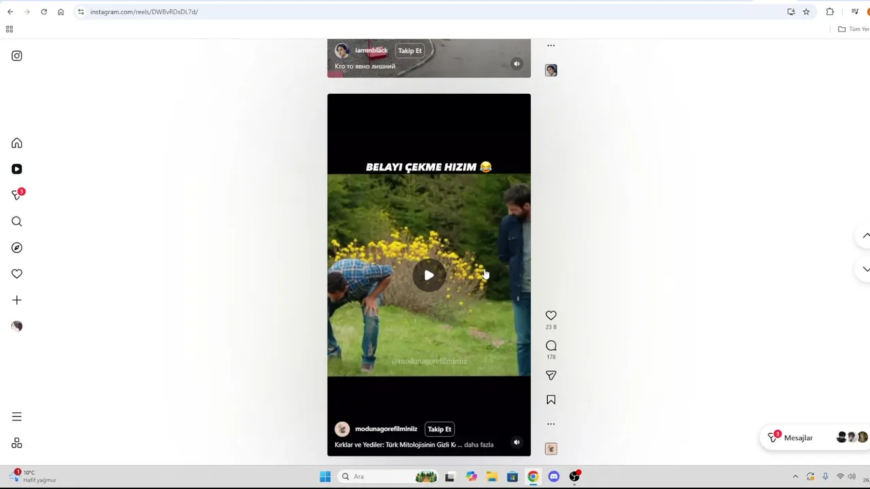Open Copilot from the taskbar
Image resolution: width=870 pixels, height=489 pixels.
[471, 477]
